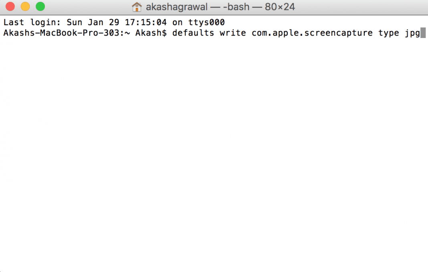
Task: Click the Akash$ shell prompt
Action: 150,33
